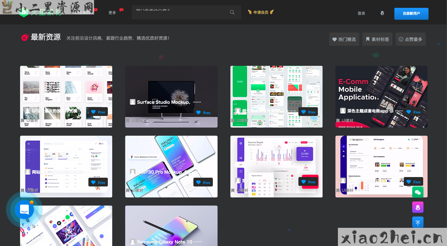The height and width of the screenshot is (246, 447).
Task: Click author avatar on Surface Studio Mockup card
Action: tap(133, 102)
